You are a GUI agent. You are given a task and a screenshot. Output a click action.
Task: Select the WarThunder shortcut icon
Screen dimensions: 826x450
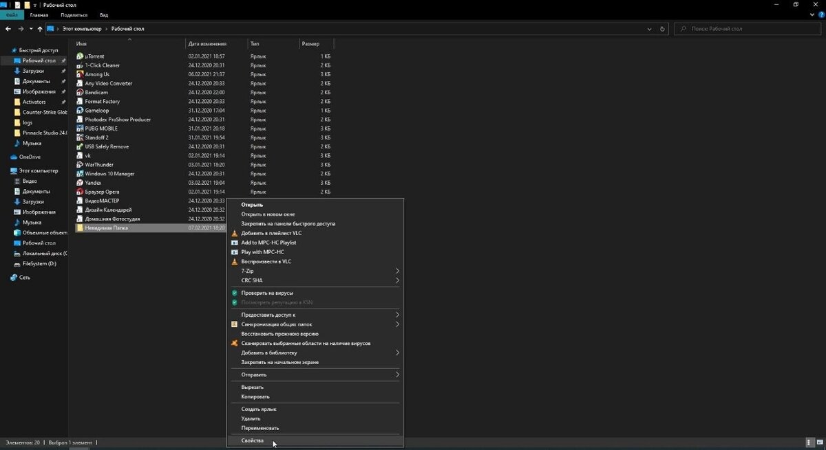click(80, 165)
